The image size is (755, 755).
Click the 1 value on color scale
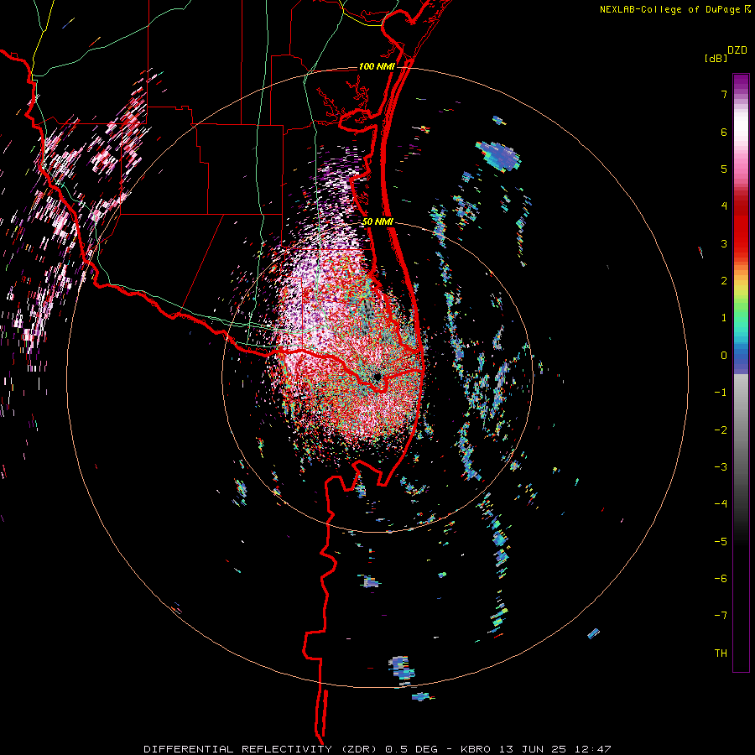point(724,318)
